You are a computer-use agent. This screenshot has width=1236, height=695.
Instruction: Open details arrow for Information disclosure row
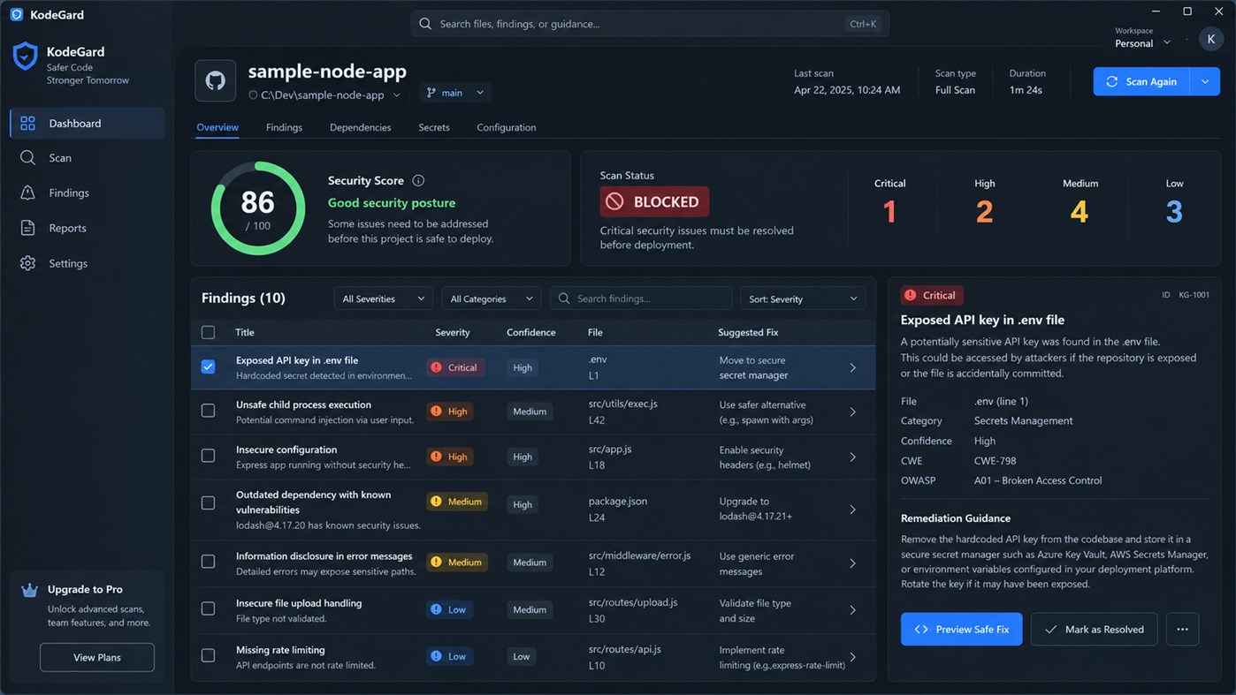[852, 563]
